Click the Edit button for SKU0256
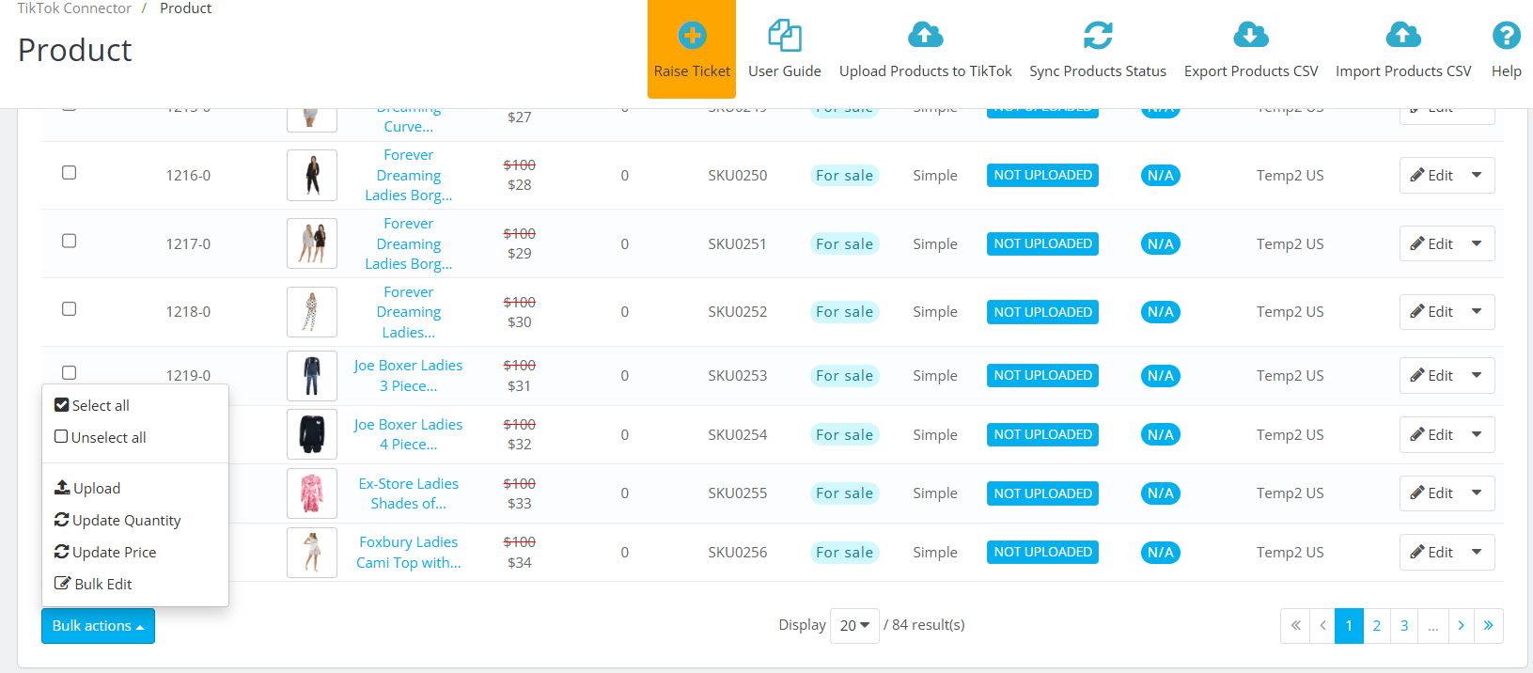The width and height of the screenshot is (1533, 673). pyautogui.click(x=1431, y=553)
